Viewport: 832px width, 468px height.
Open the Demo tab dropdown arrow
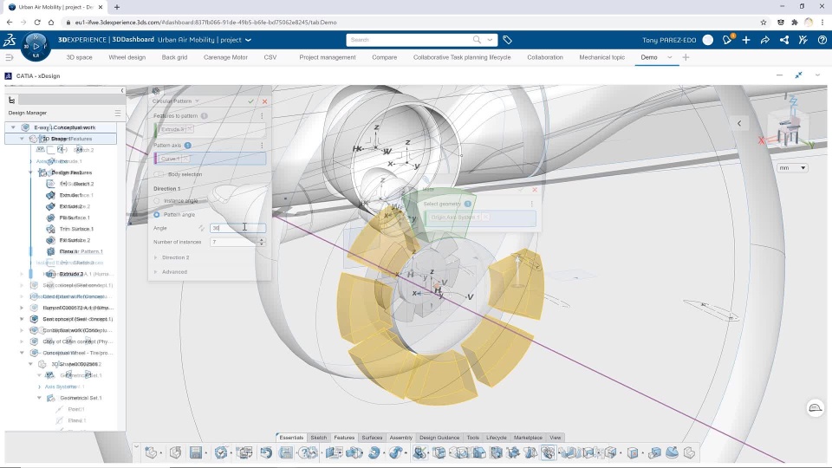click(670, 57)
